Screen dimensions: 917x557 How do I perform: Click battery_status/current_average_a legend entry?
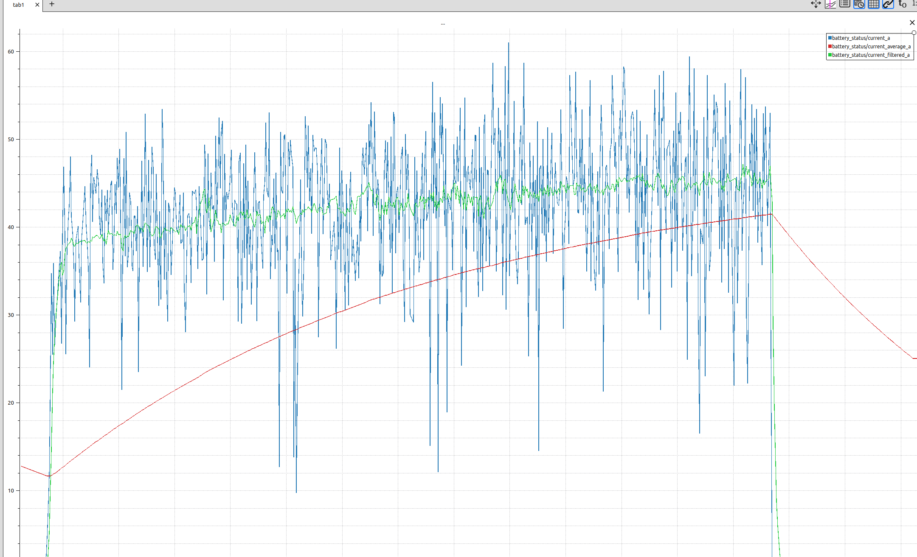[x=871, y=47]
